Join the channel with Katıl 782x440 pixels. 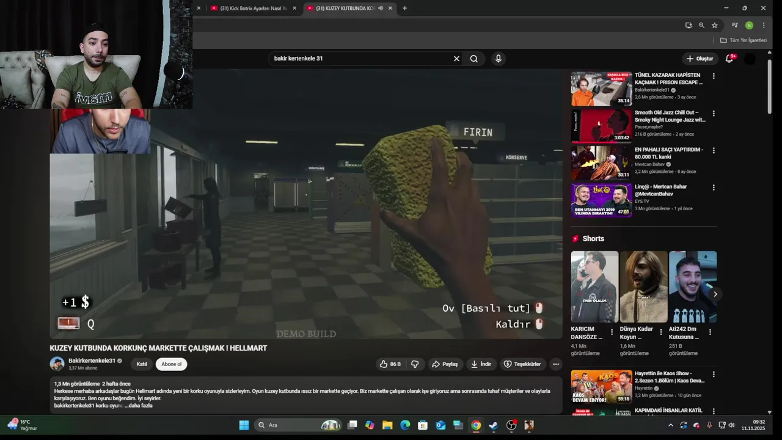142,364
